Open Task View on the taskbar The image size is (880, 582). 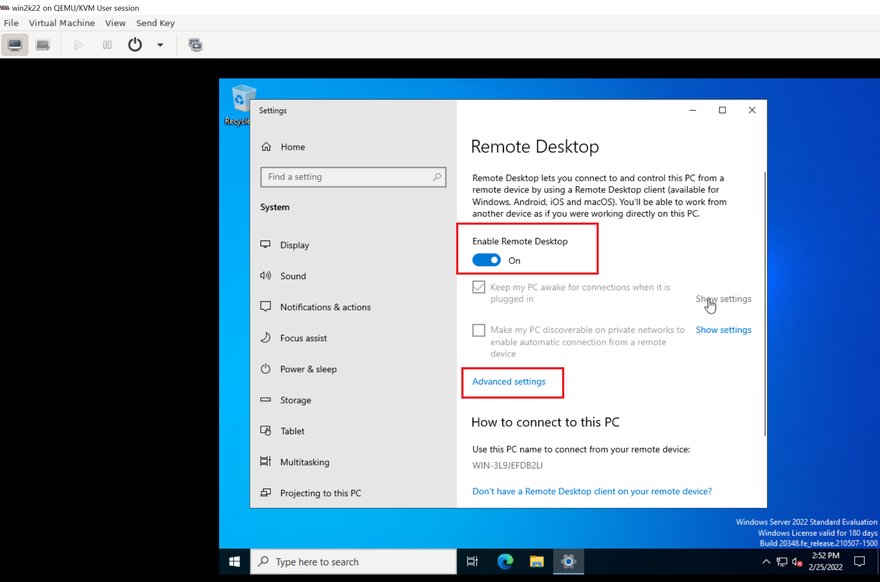point(472,561)
